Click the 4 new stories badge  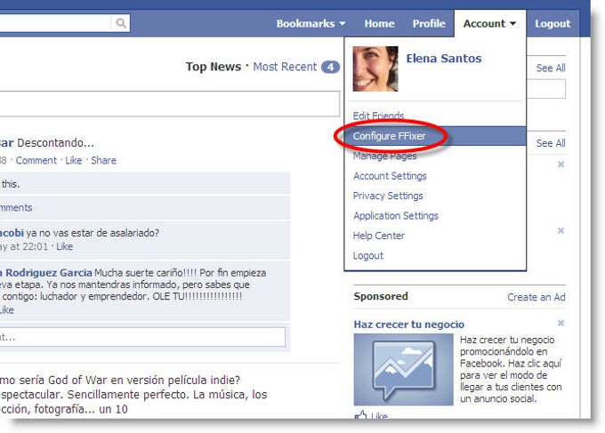tap(330, 67)
